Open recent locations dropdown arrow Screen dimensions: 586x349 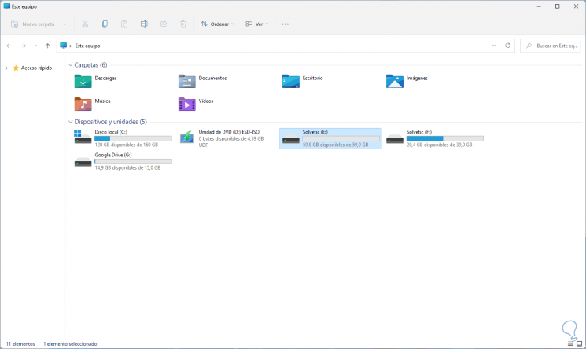pos(35,46)
